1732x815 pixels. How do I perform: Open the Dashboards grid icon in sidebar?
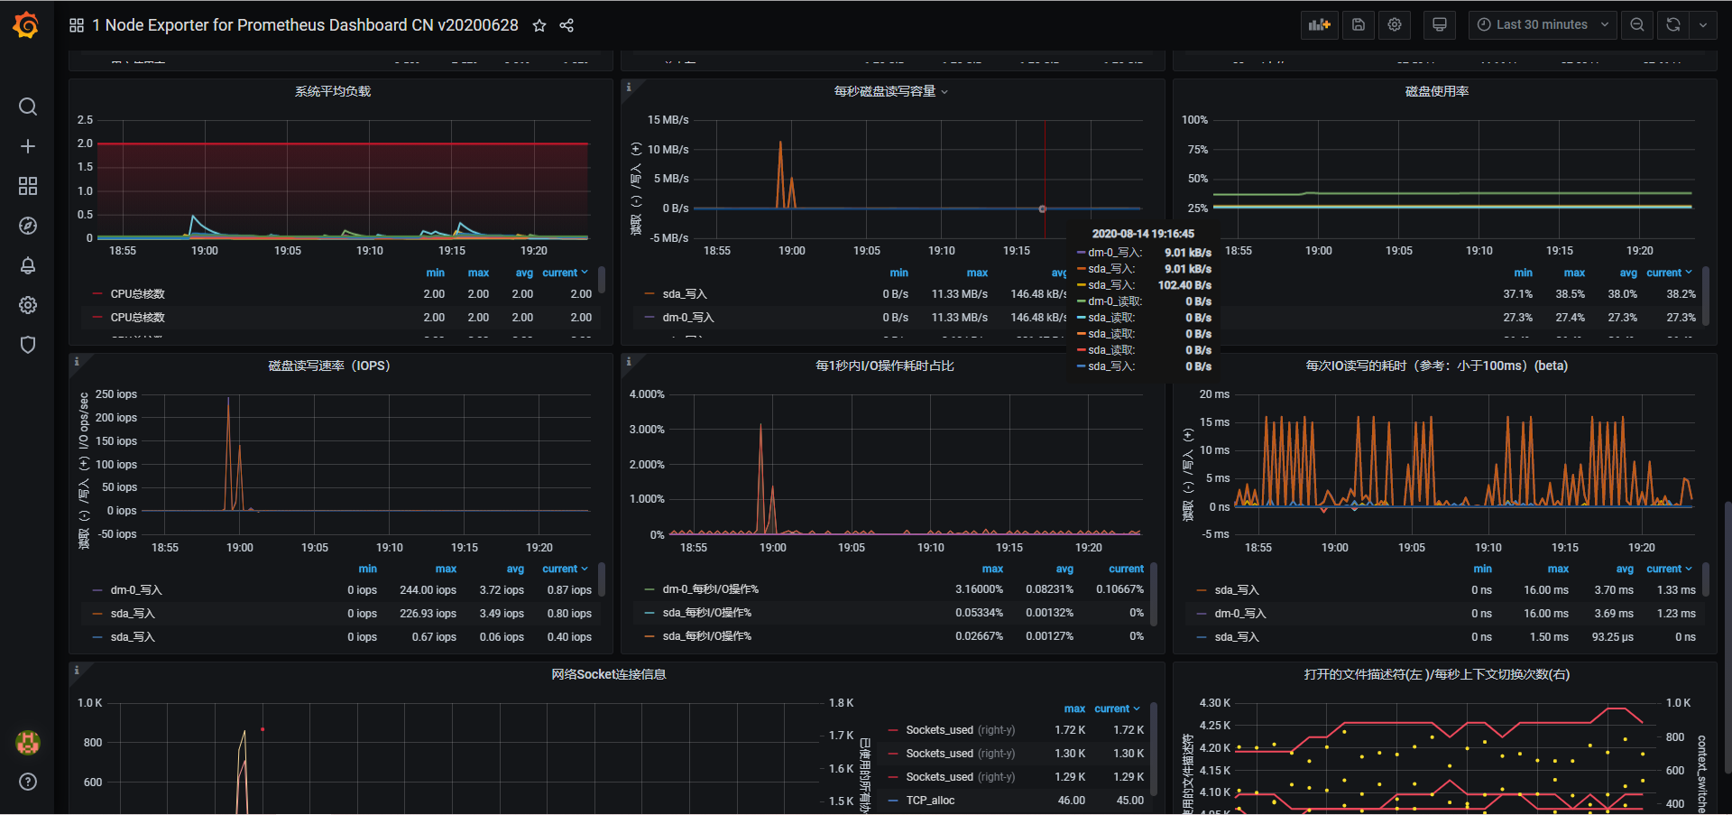28,186
